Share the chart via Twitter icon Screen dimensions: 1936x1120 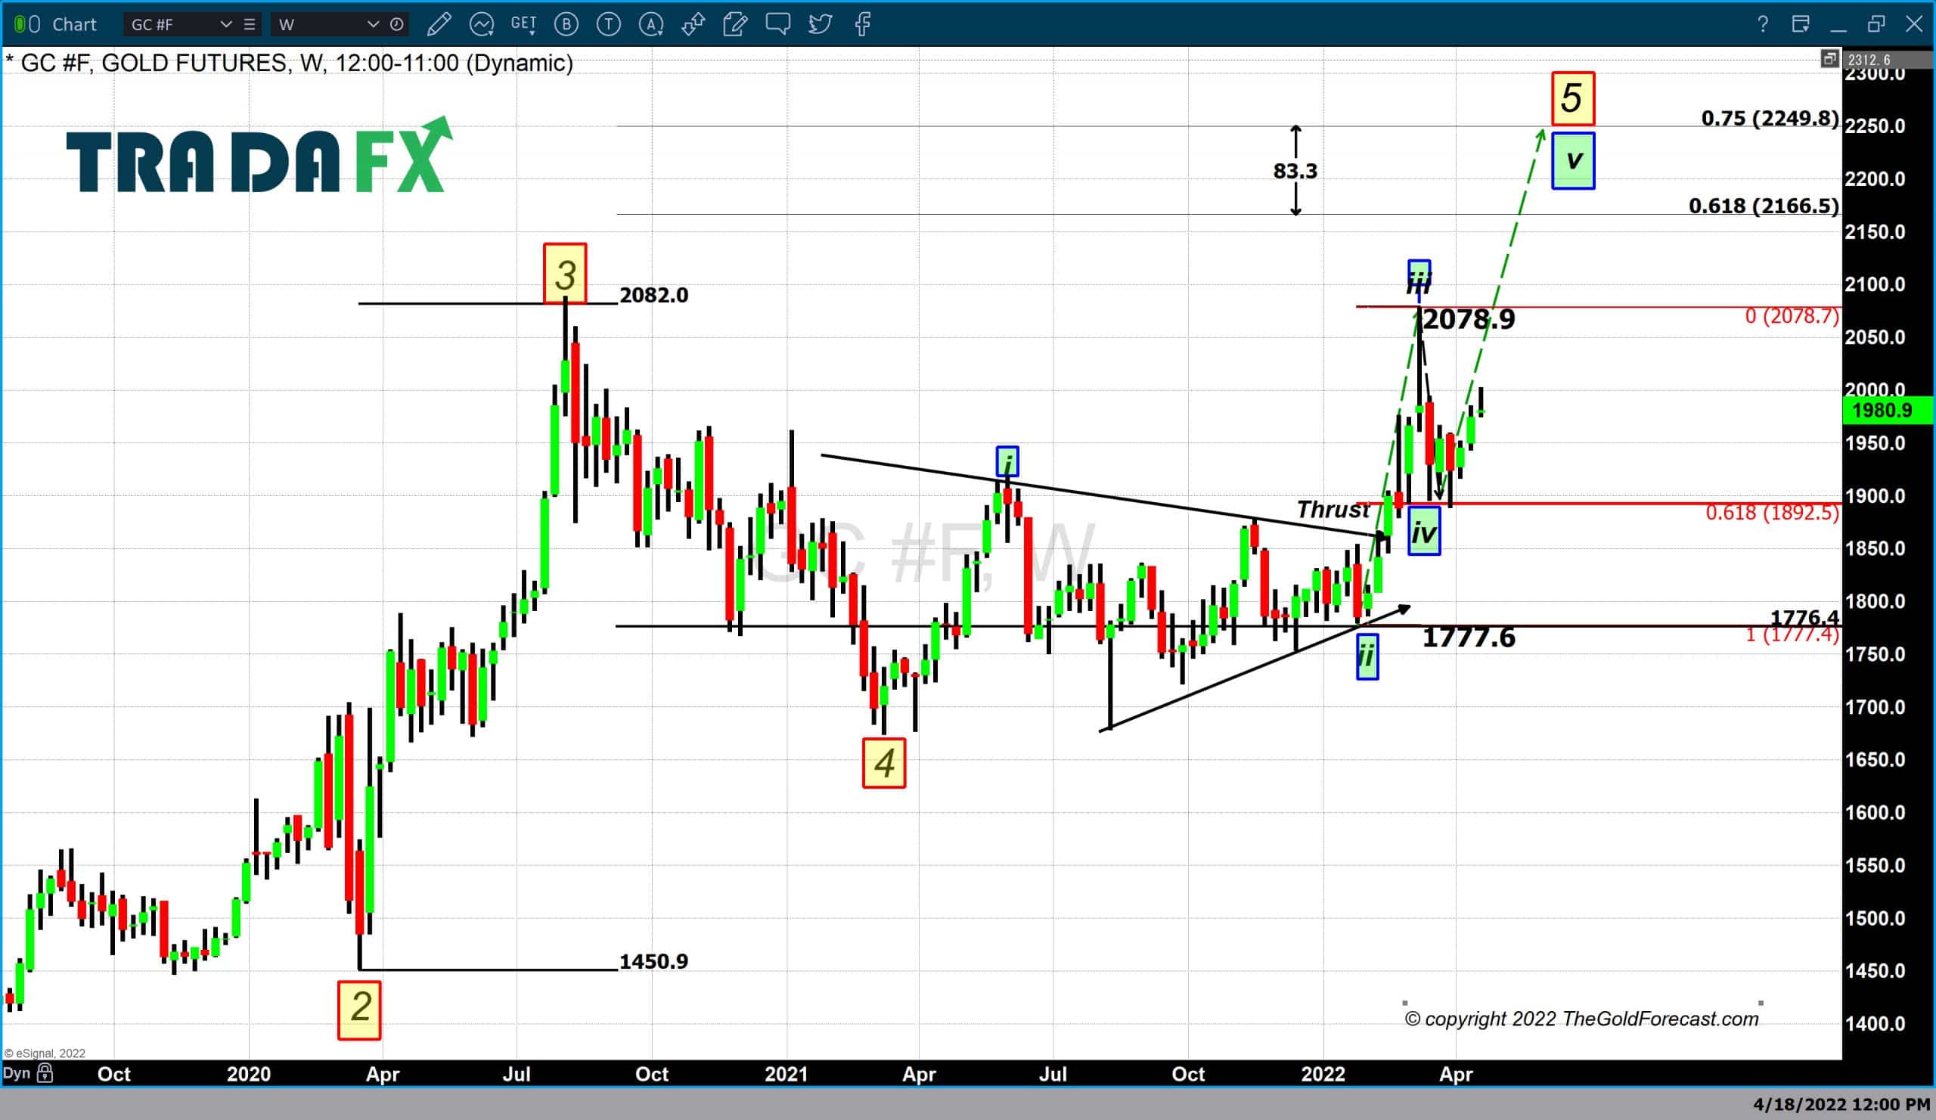[x=820, y=25]
